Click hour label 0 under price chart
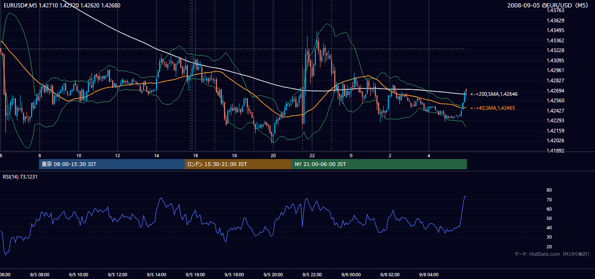This screenshot has width=595, height=279. tap(351, 155)
